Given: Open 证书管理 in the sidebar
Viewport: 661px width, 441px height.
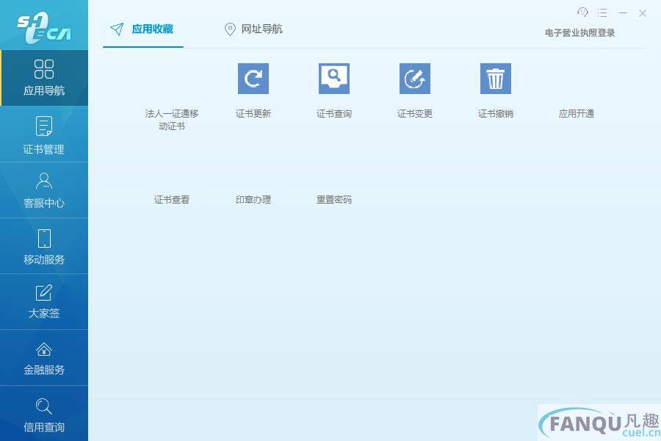Looking at the screenshot, I should (x=44, y=135).
